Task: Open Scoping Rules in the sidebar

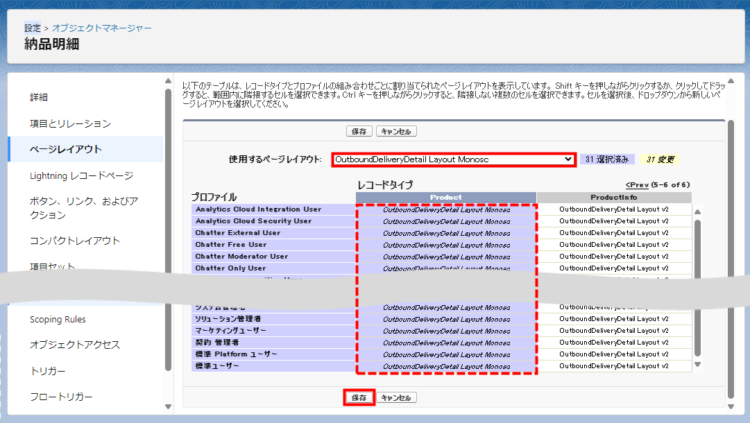Action: pyautogui.click(x=58, y=320)
